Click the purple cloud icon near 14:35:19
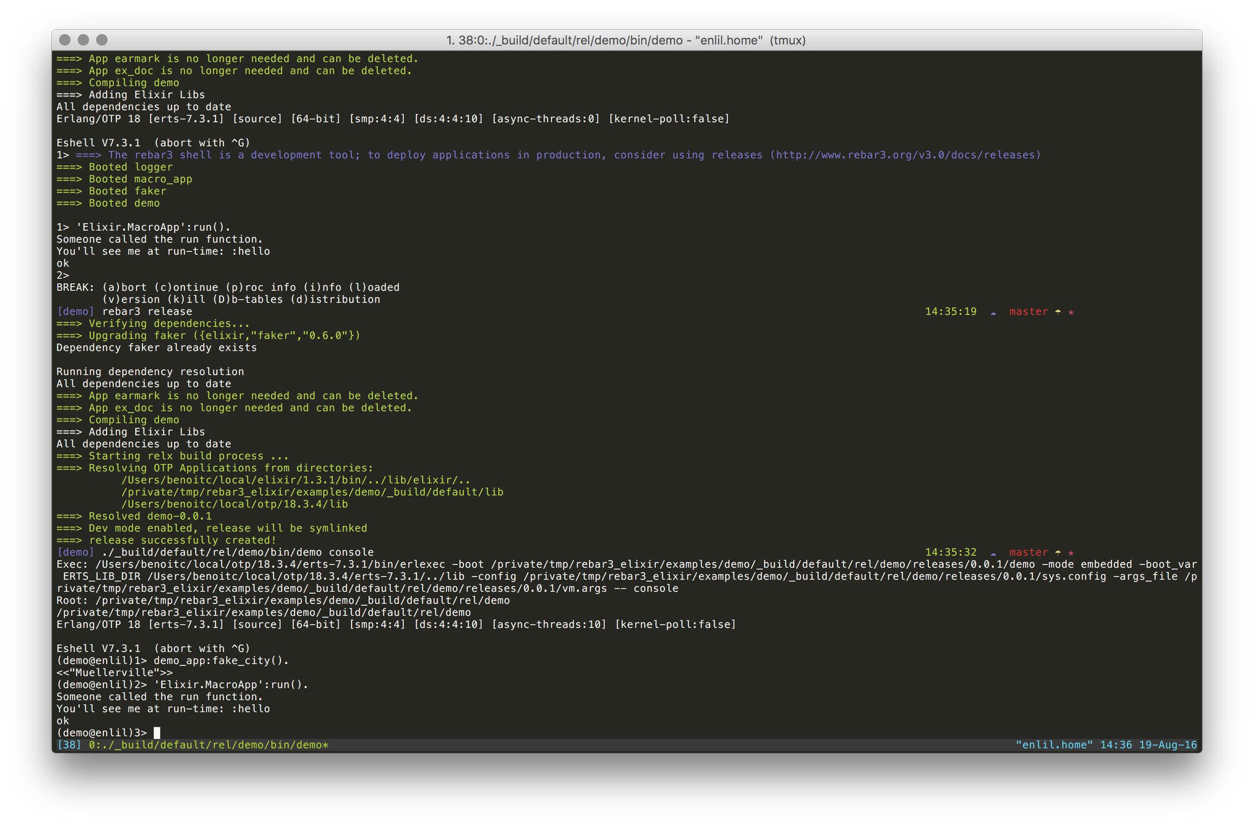The height and width of the screenshot is (827, 1254). tap(993, 313)
